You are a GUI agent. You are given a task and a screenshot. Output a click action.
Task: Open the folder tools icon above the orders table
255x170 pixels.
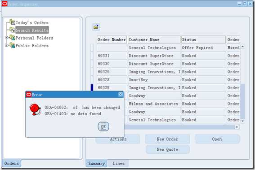click(96, 27)
